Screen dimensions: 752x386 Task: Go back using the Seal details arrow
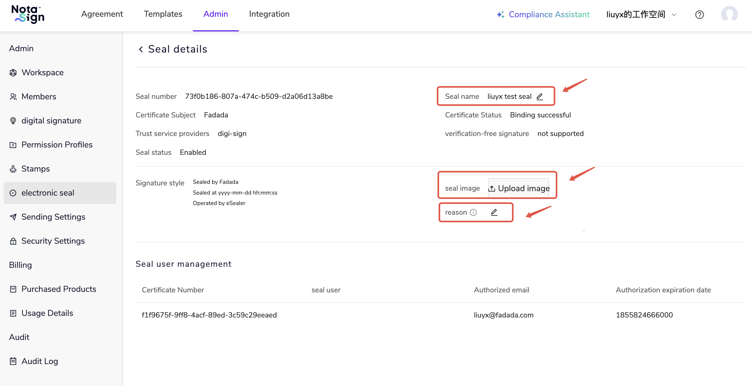[x=141, y=49]
